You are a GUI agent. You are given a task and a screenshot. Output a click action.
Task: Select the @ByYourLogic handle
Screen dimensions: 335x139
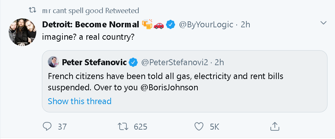click(x=206, y=25)
